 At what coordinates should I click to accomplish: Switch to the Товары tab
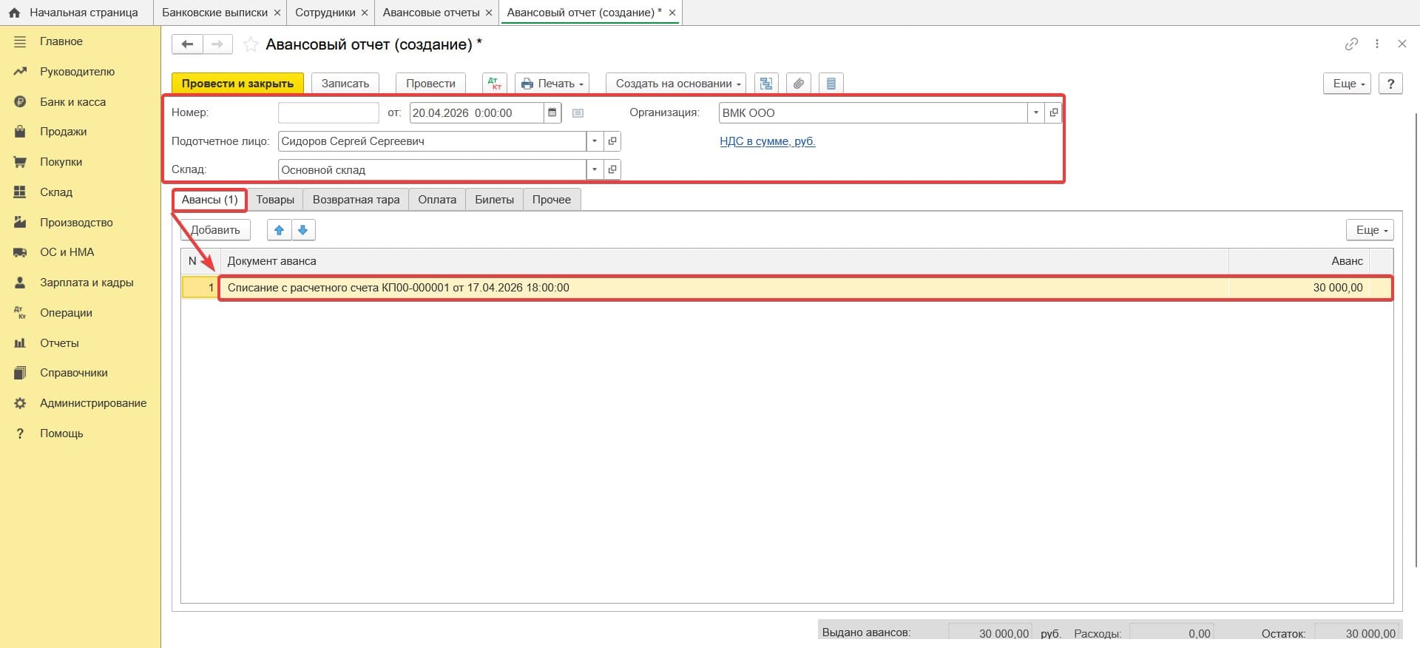275,200
